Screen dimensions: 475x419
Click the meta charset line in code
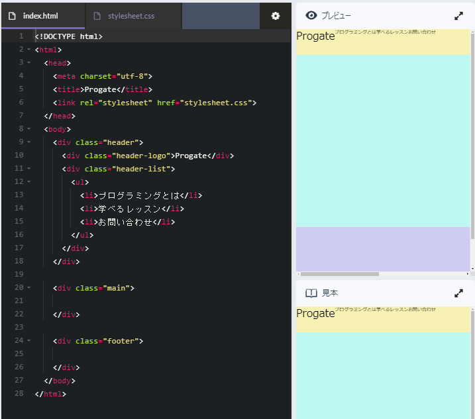[103, 76]
